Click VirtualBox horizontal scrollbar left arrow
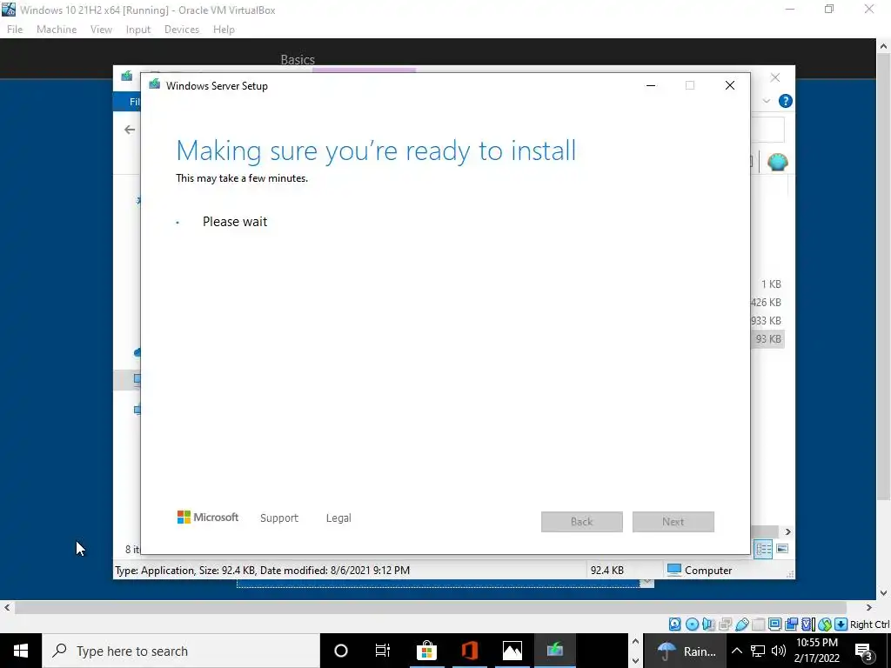This screenshot has width=891, height=668. click(x=7, y=608)
